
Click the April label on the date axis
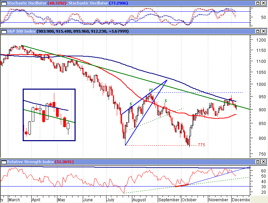pos(36,200)
